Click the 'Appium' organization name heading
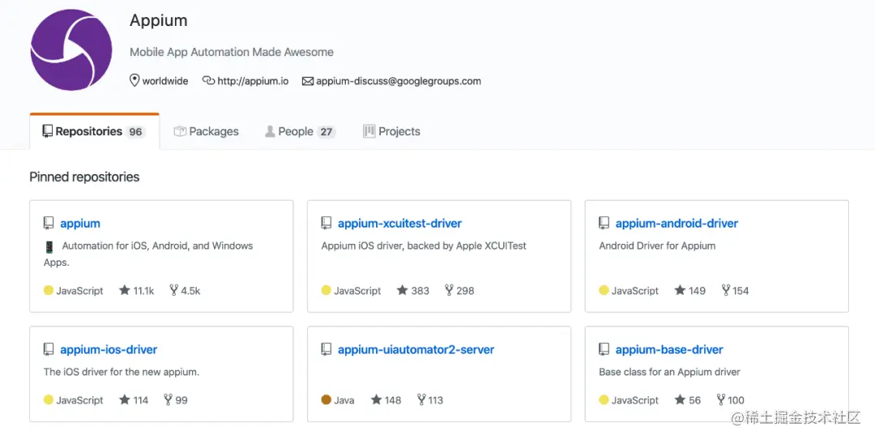875x440 pixels. (159, 20)
